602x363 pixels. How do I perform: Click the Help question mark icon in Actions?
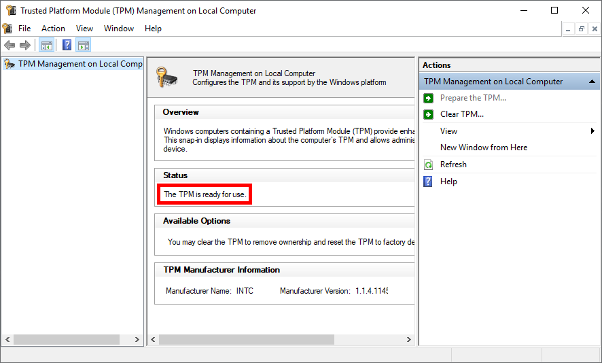(428, 181)
